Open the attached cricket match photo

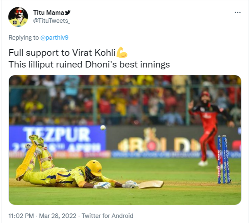click(x=125, y=140)
